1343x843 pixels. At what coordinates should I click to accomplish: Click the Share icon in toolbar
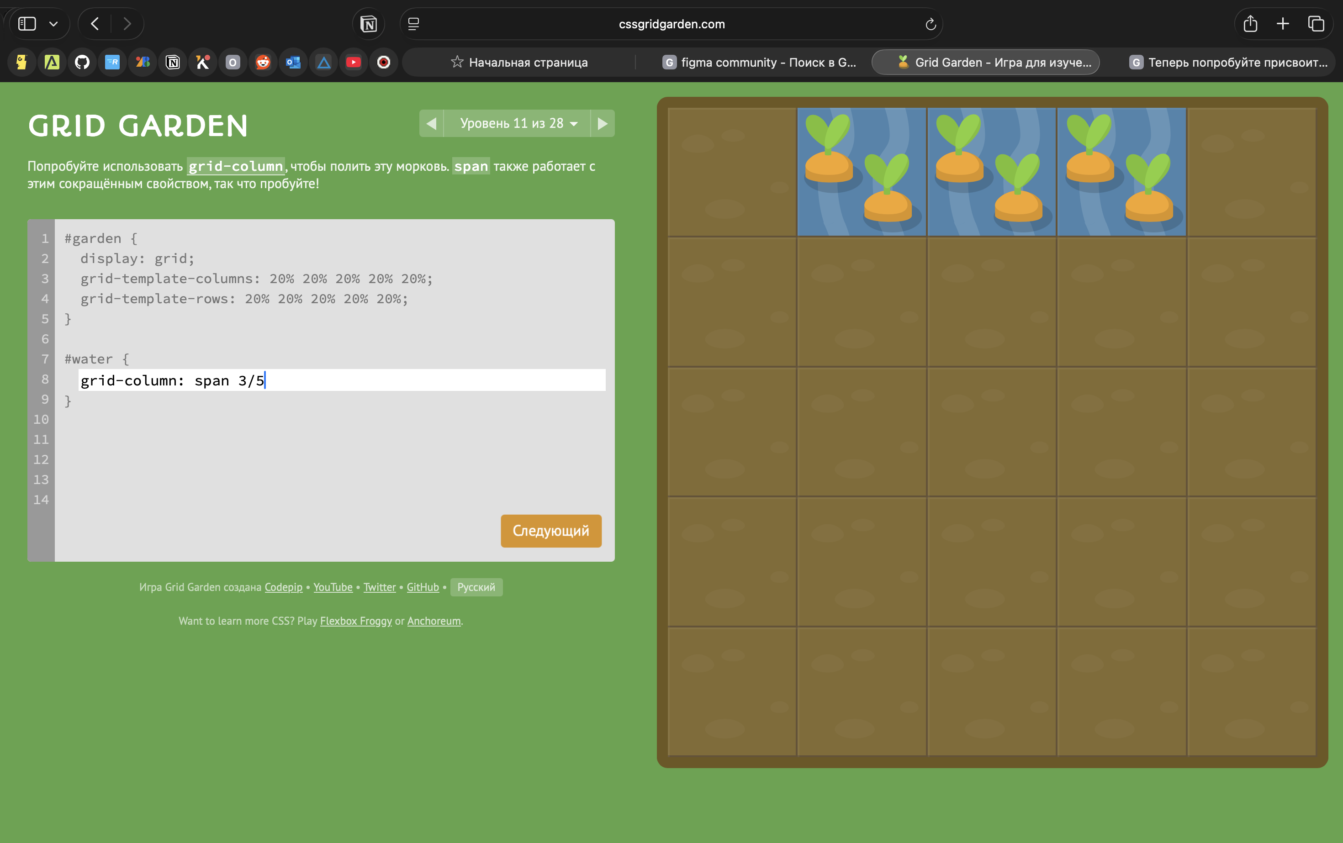pyautogui.click(x=1250, y=24)
